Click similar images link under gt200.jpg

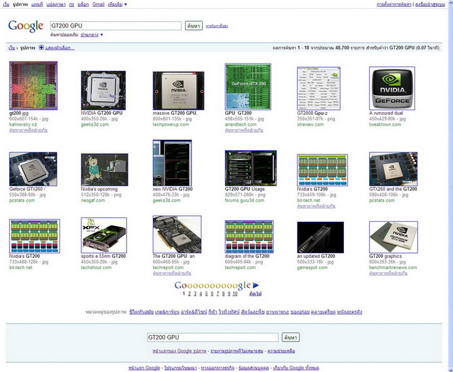[x=29, y=130]
